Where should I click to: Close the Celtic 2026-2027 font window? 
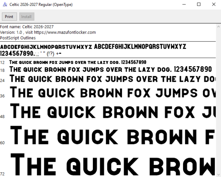tap(214, 4)
